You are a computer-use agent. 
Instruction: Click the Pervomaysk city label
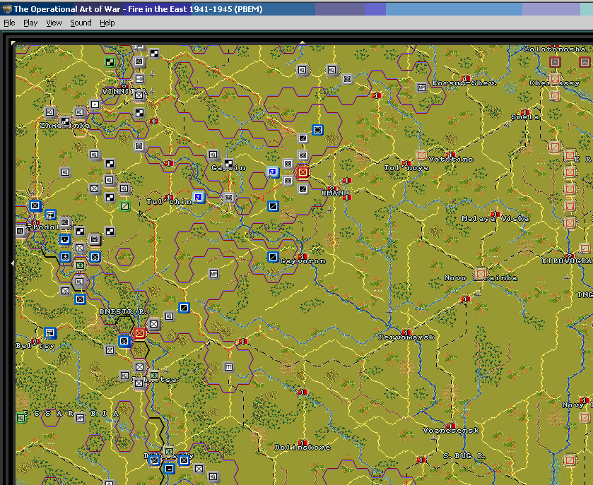406,337
